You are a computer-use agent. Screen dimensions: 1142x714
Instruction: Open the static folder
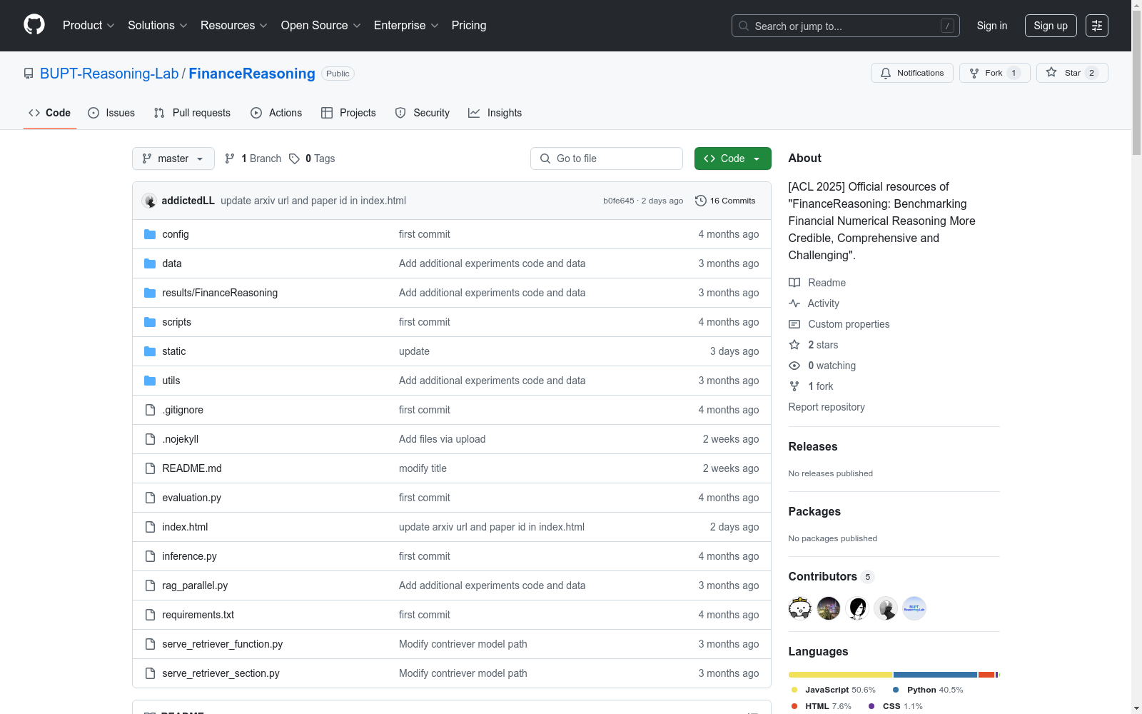point(173,351)
